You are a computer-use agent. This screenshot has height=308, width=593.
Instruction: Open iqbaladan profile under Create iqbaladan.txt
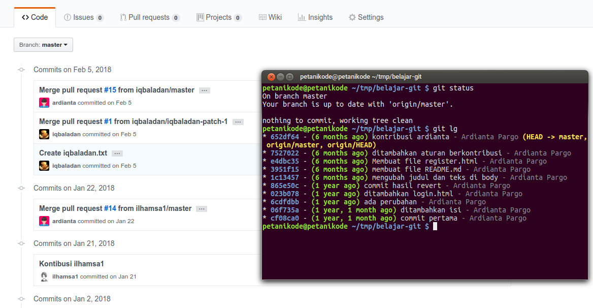click(x=66, y=166)
